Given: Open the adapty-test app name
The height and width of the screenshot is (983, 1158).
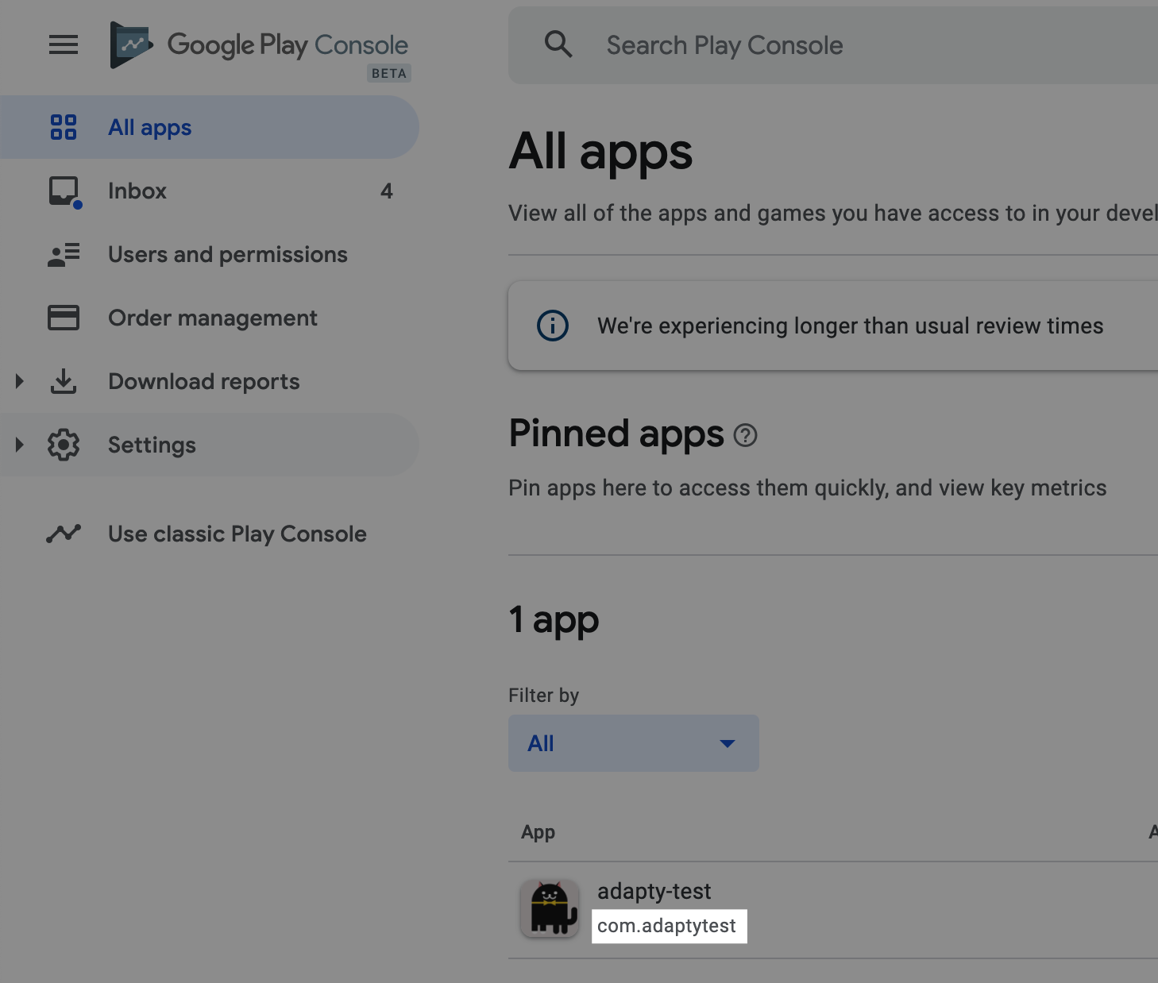Looking at the screenshot, I should point(654,892).
